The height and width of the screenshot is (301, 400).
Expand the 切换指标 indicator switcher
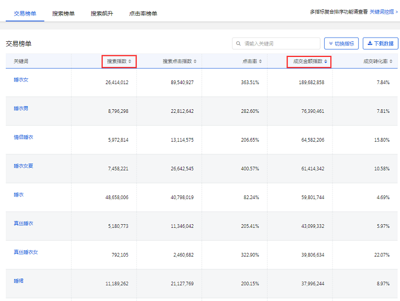pyautogui.click(x=342, y=44)
